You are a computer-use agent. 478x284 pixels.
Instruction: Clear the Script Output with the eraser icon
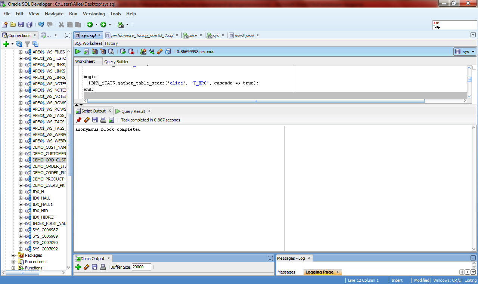[x=87, y=120]
